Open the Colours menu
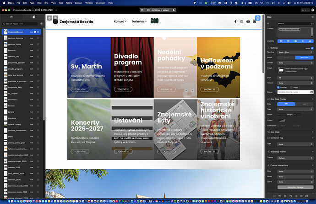The height and width of the screenshot is (204, 316). [79, 3]
